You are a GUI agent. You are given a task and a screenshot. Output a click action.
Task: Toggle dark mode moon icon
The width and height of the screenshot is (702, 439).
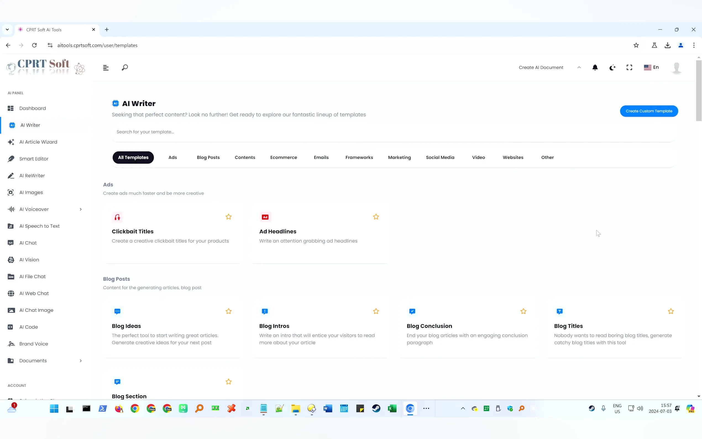coord(612,68)
